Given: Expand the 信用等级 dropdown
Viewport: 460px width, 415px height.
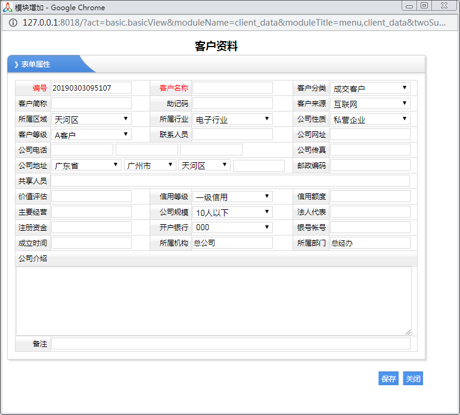Looking at the screenshot, I should click(232, 197).
